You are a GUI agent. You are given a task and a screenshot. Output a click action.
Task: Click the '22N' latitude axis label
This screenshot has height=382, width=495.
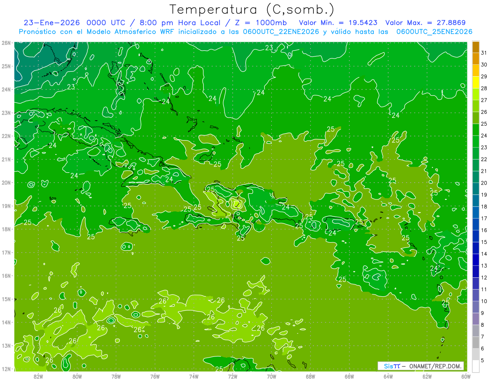coord(6,136)
